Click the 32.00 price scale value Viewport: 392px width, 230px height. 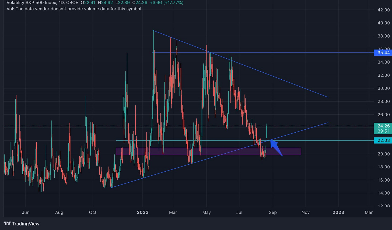(x=383, y=75)
